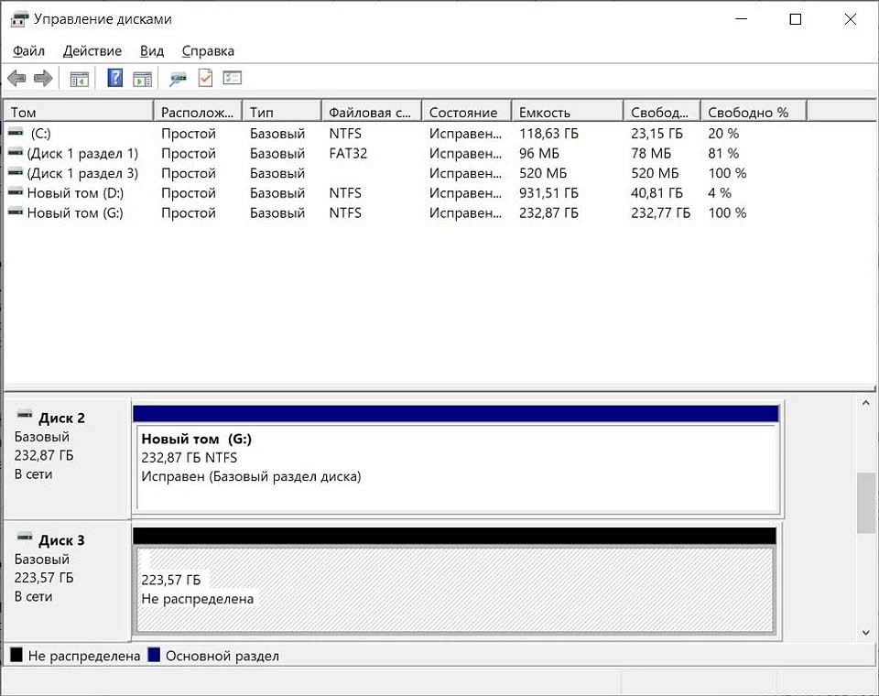
Task: Select the 223,57 ГБ unallocated space block
Action: (455, 590)
